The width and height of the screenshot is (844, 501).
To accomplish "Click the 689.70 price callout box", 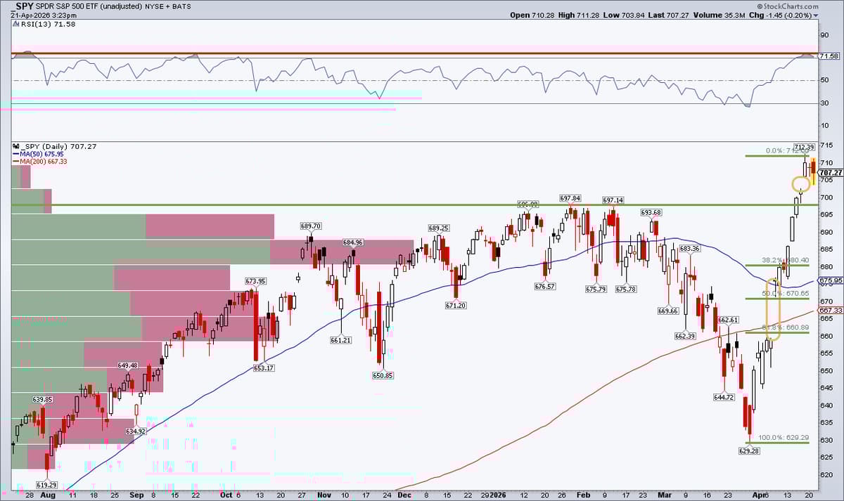I will [x=309, y=226].
